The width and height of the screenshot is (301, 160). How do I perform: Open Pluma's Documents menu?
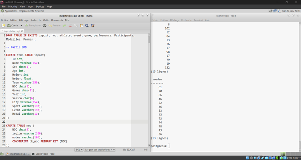click(x=57, y=20)
